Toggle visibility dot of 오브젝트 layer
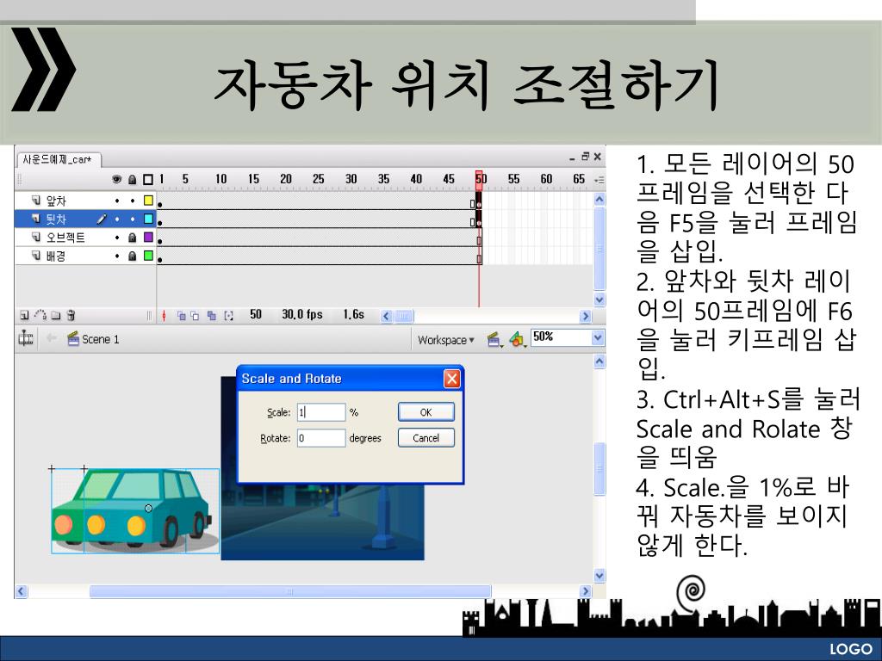Screen dimensions: 882x661 tap(117, 238)
